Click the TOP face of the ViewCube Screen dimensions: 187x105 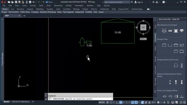click(x=143, y=27)
